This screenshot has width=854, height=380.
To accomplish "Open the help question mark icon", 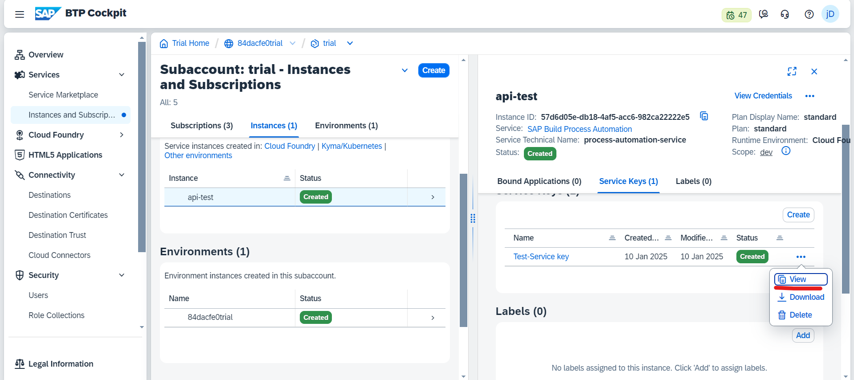I will pos(809,14).
